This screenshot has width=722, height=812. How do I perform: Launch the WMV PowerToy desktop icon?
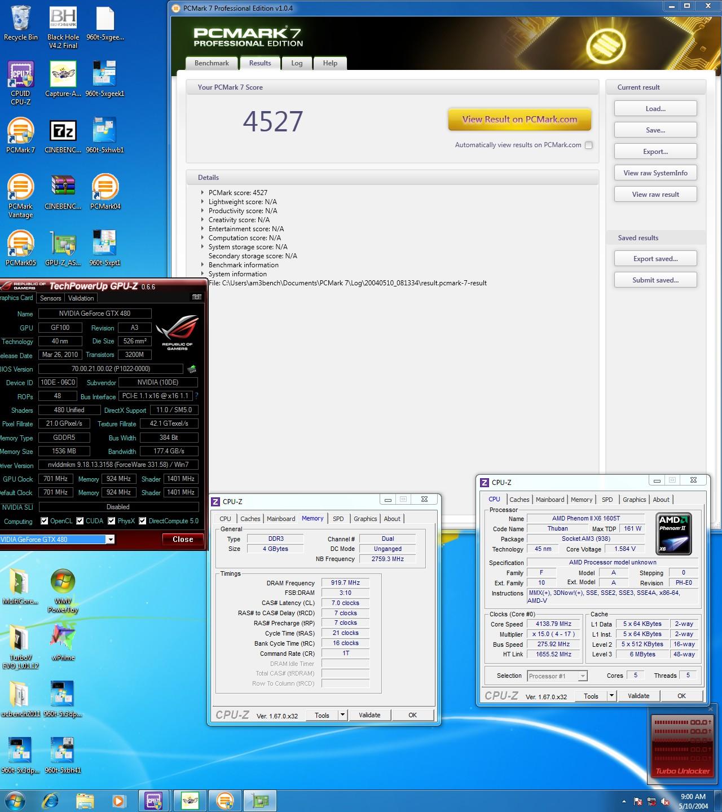tap(63, 590)
